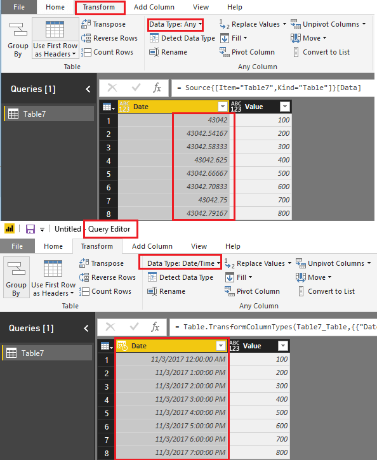The width and height of the screenshot is (377, 460).
Task: Open upper File tab
Action: (x=19, y=7)
